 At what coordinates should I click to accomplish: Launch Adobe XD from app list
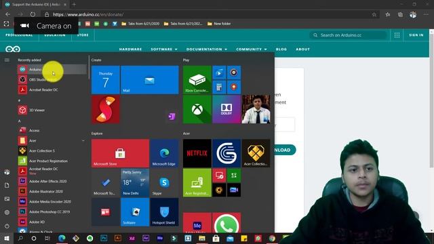tap(52, 222)
